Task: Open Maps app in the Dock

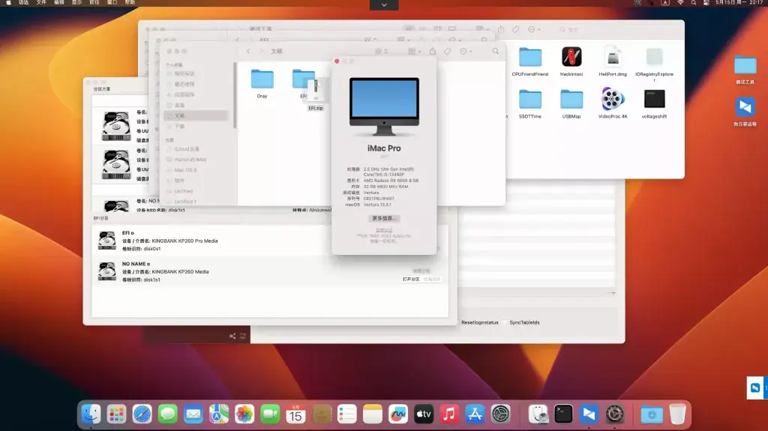Action: tap(219, 415)
